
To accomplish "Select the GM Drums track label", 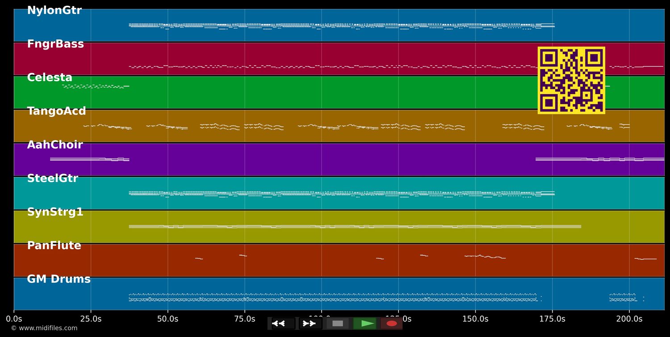I will 59,279.
